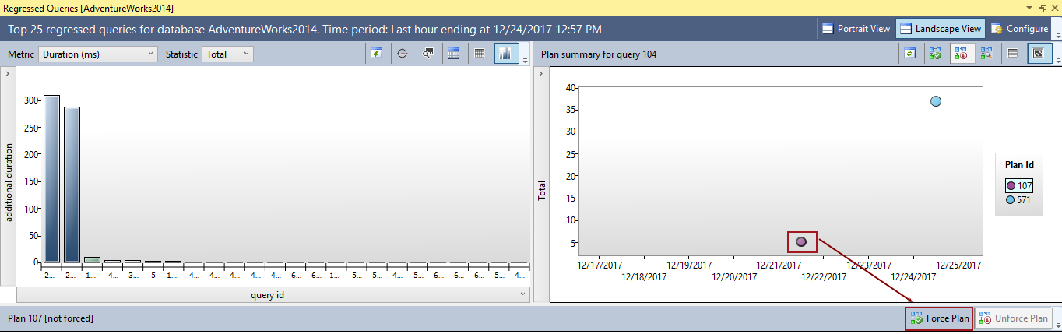1062x334 pixels.
Task: Toggle plan summary chart view
Action: [1038, 54]
